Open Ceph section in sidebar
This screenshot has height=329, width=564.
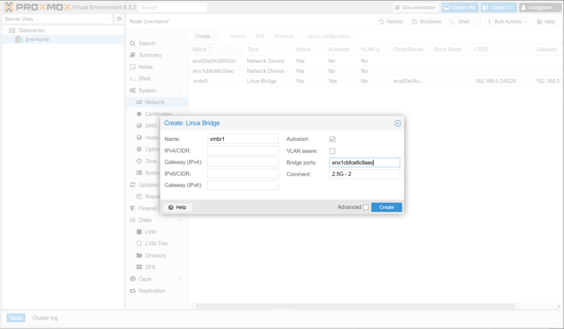point(145,279)
